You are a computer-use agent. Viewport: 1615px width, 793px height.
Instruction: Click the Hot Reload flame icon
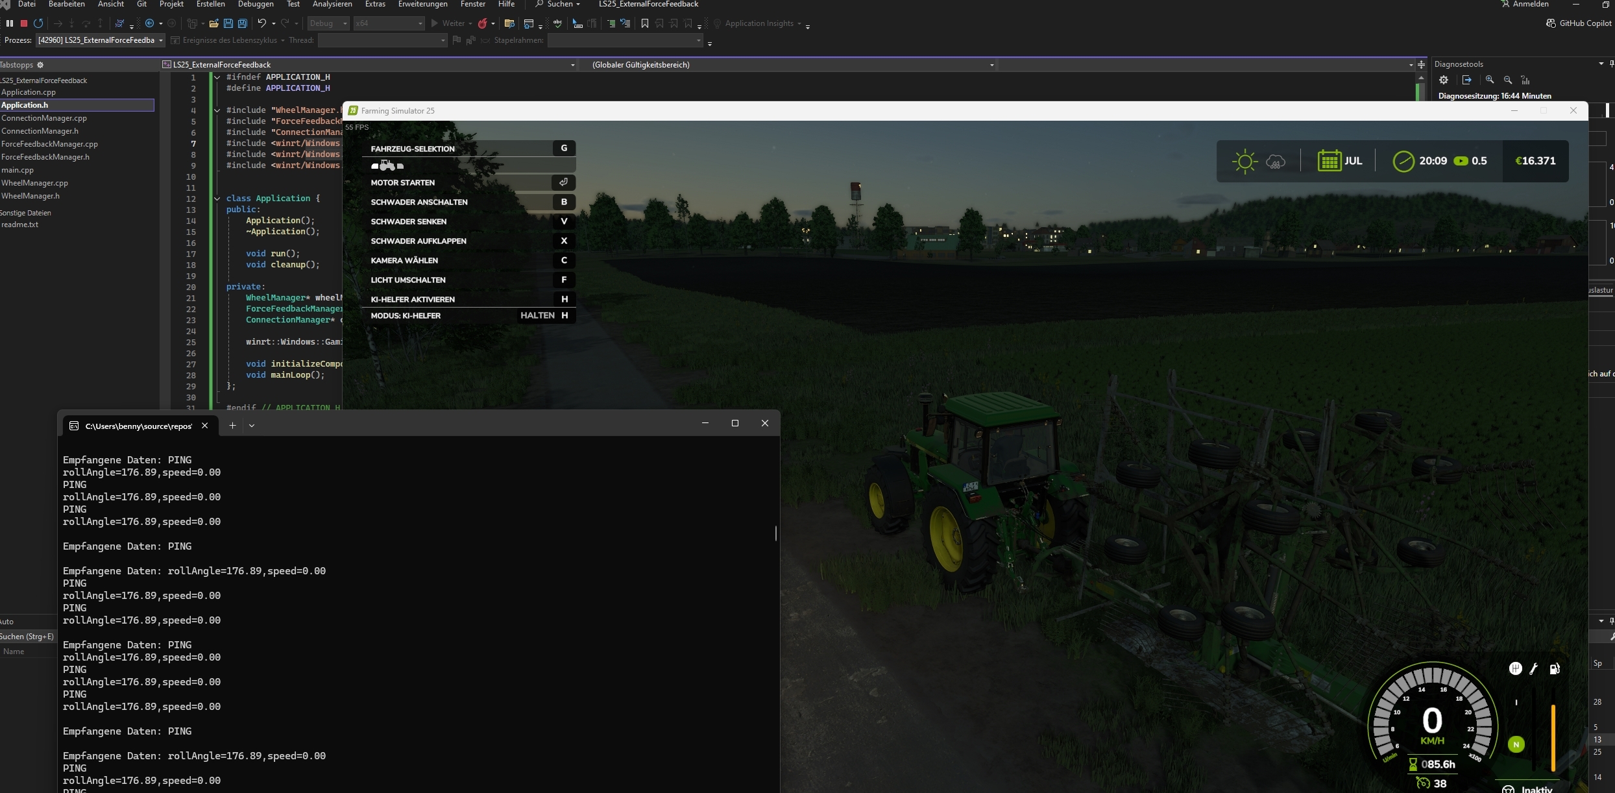pos(482,23)
